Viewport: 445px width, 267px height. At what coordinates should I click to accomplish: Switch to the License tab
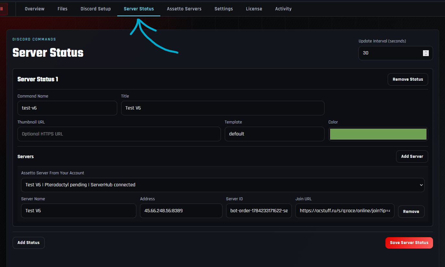tap(254, 9)
